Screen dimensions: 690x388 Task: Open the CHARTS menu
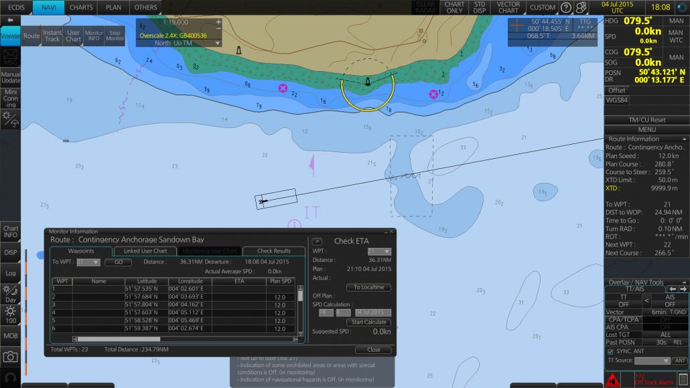[x=81, y=7]
